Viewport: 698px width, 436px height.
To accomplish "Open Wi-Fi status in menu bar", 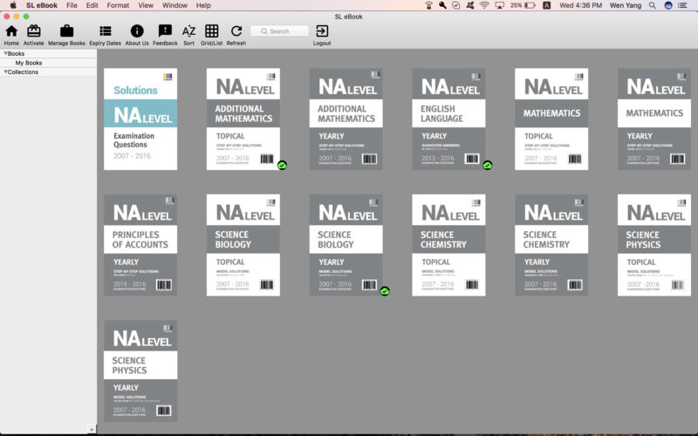I will (484, 5).
